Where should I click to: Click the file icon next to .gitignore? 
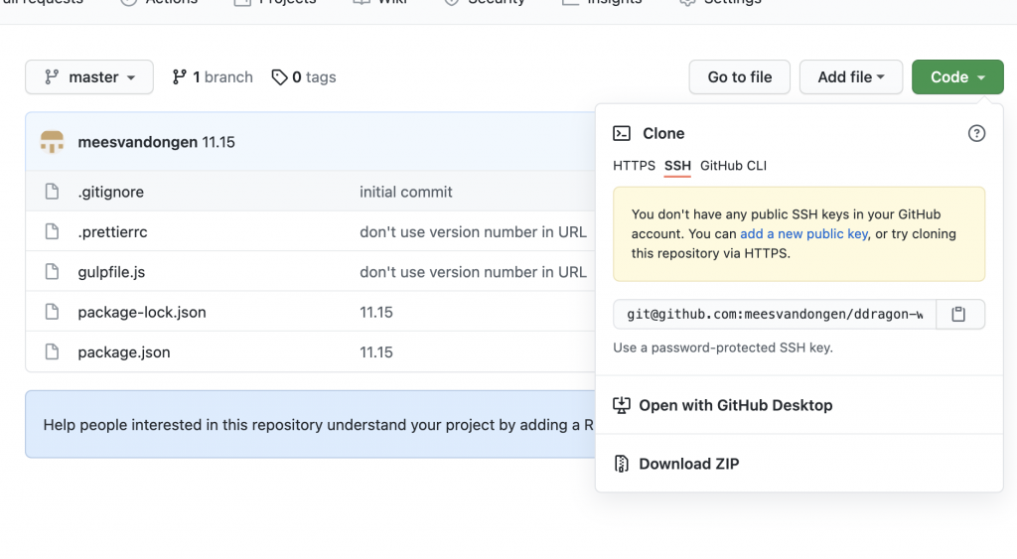coord(52,192)
